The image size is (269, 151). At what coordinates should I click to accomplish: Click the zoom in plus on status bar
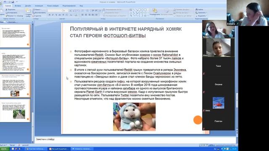[233, 145]
